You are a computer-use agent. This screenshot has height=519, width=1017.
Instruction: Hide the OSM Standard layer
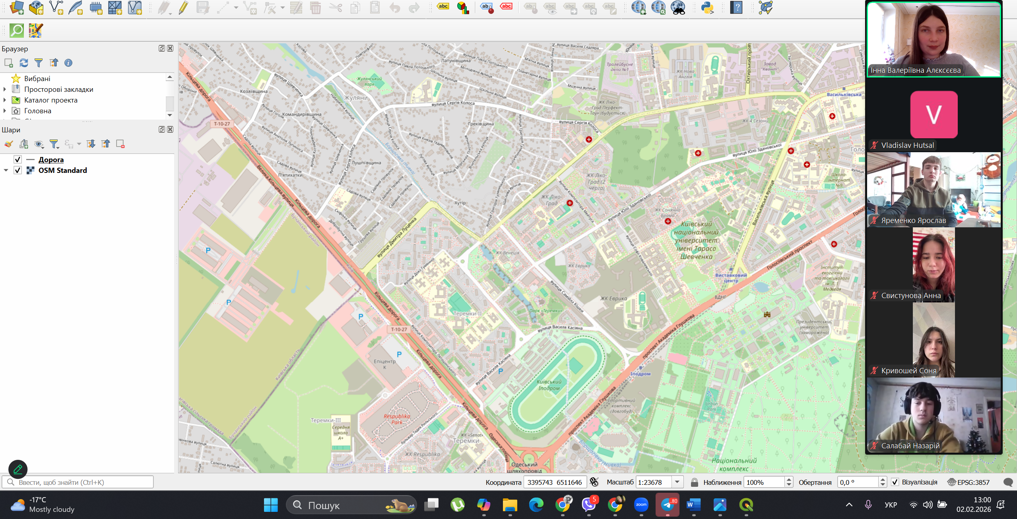pyautogui.click(x=17, y=170)
